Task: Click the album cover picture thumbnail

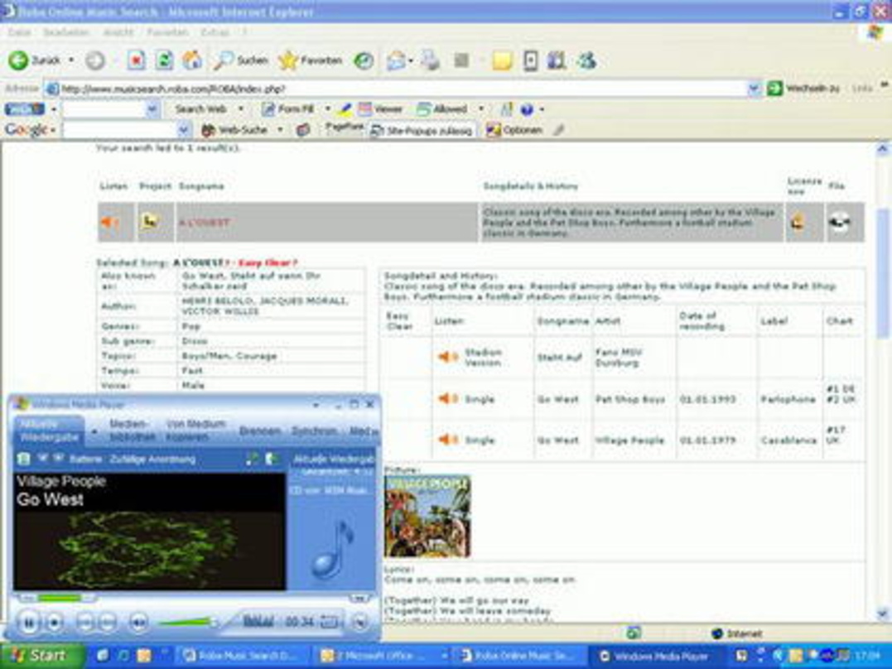Action: (427, 517)
